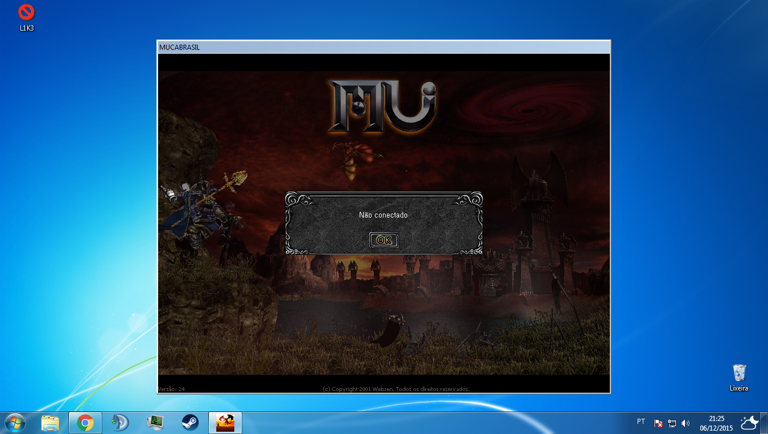The height and width of the screenshot is (434, 768).
Task: Switch to Google Chrome in taskbar
Action: [x=85, y=423]
